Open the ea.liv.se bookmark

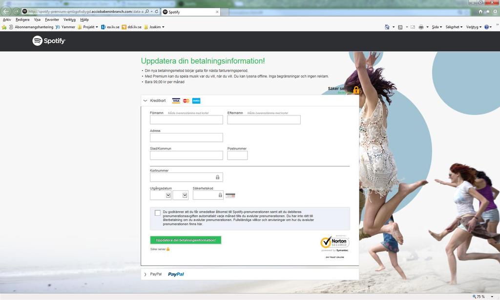point(110,27)
